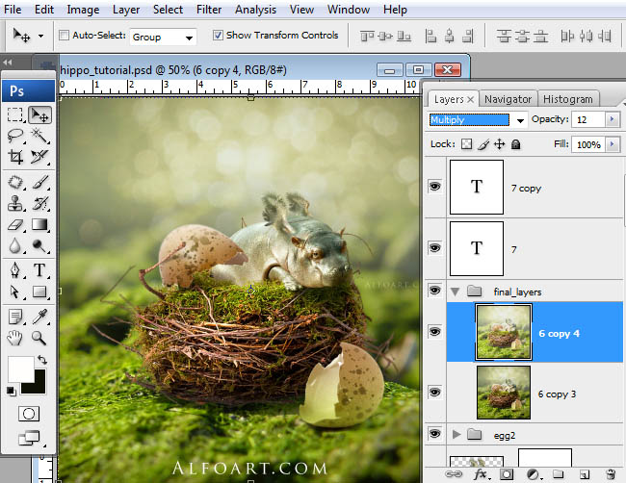Select the Notes tool

pos(15,318)
